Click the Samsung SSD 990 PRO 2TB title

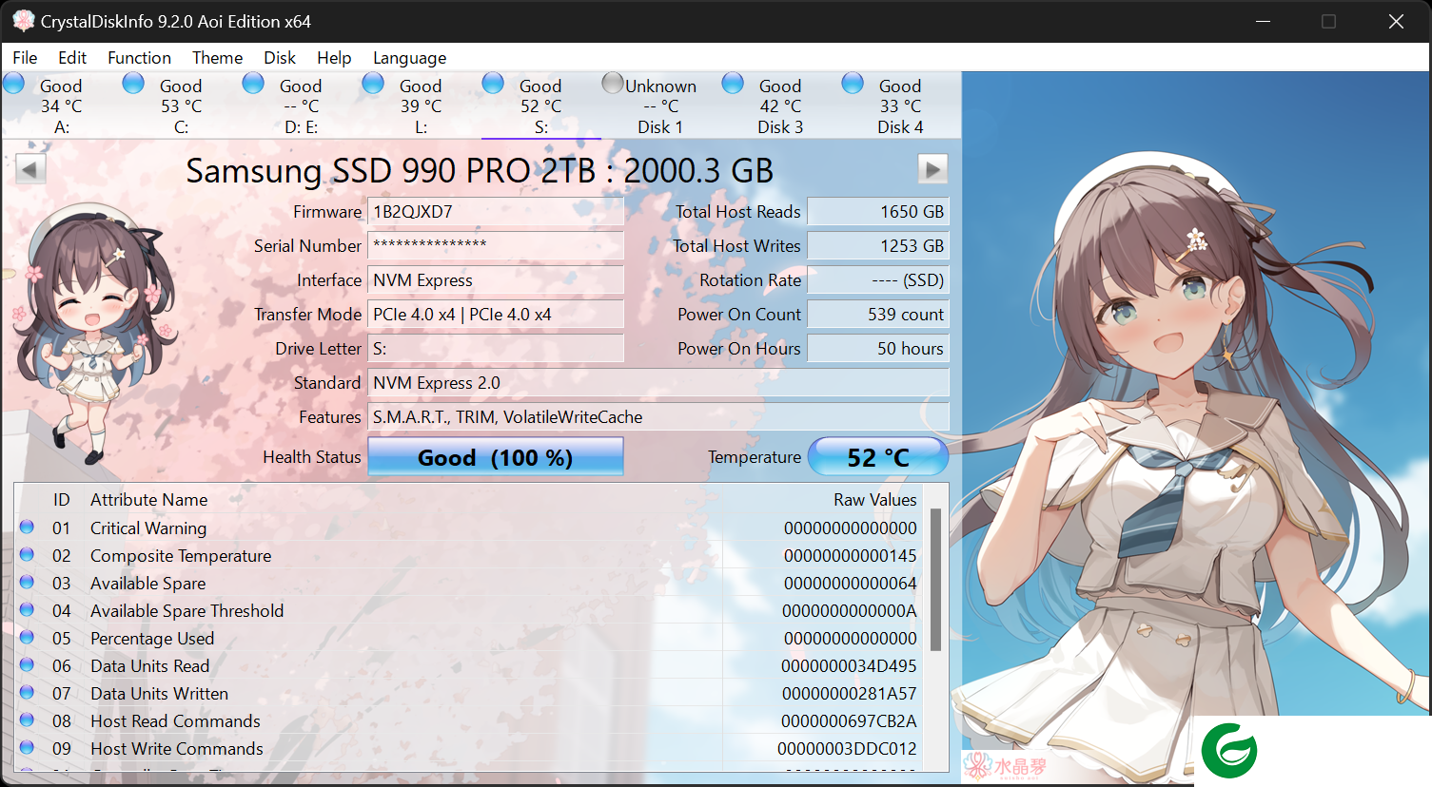480,171
